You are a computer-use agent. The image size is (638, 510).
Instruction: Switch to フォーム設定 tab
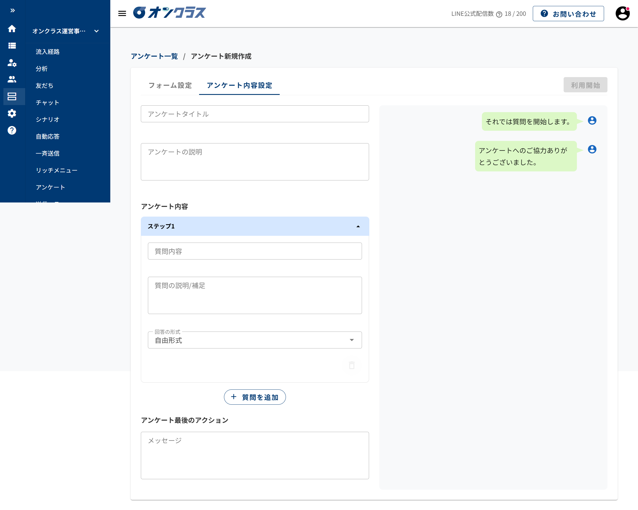(x=170, y=85)
